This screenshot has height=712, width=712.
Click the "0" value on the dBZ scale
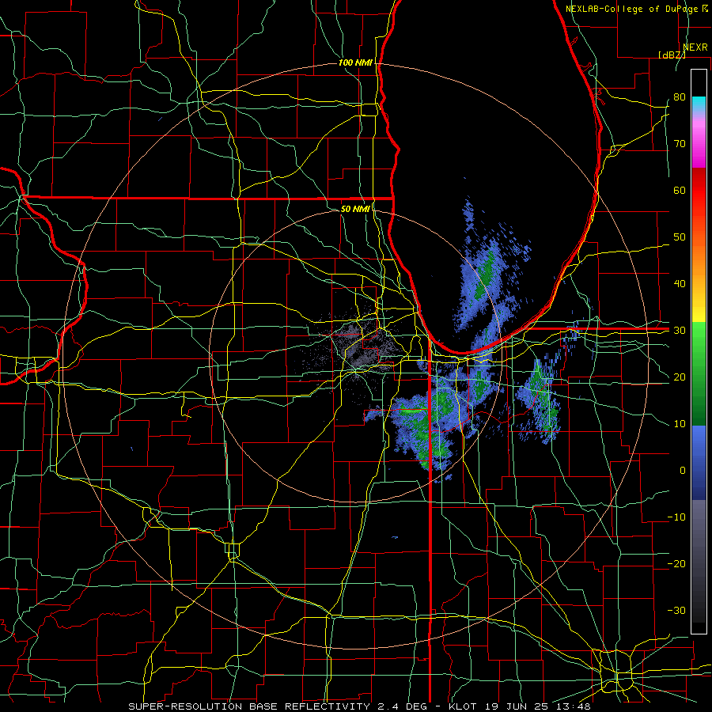coord(683,471)
